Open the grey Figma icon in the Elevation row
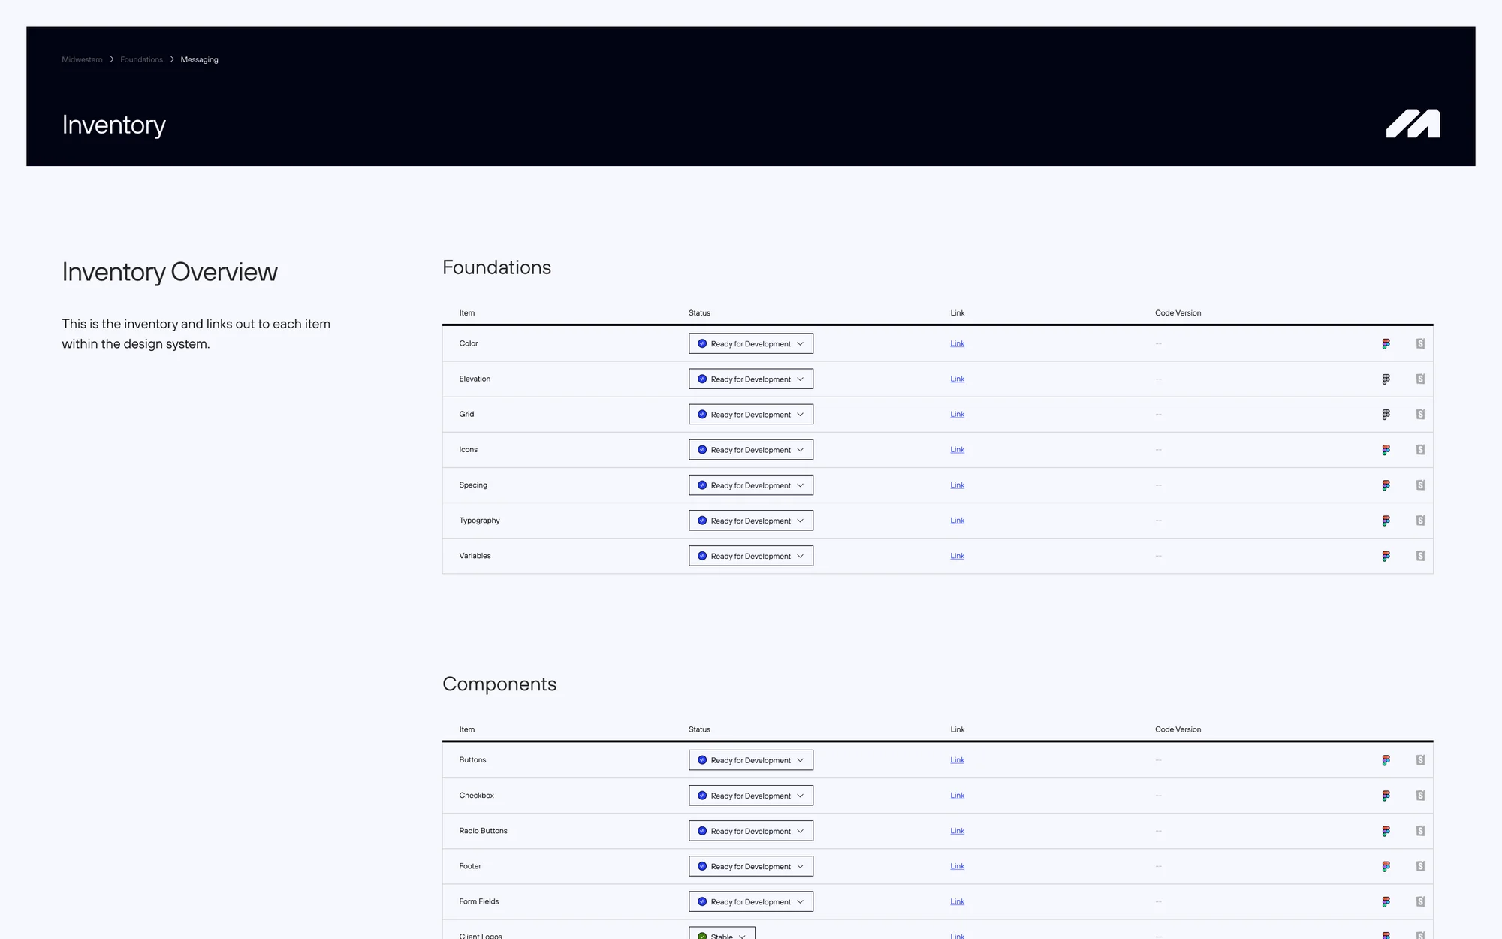 [1386, 379]
